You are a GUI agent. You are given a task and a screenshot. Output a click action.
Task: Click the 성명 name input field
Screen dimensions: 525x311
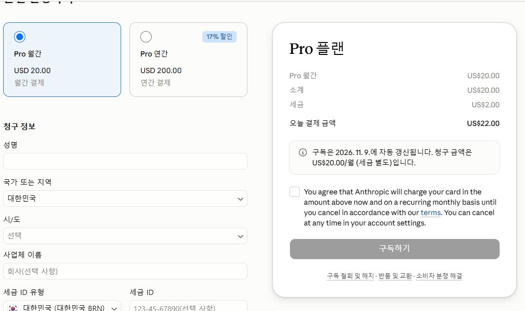coord(125,161)
